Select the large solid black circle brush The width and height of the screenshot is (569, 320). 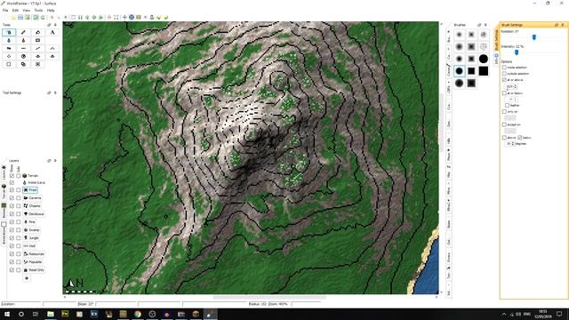point(483,59)
